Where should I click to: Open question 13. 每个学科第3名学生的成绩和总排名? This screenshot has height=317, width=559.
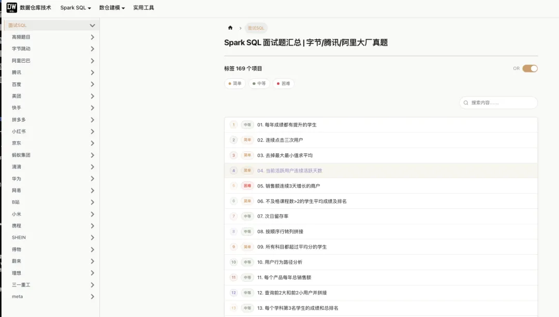pyautogui.click(x=381, y=308)
